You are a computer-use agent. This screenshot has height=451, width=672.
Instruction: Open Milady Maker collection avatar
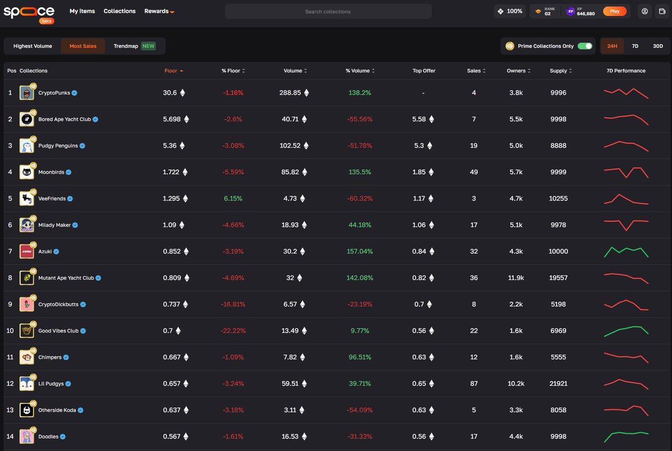27,225
